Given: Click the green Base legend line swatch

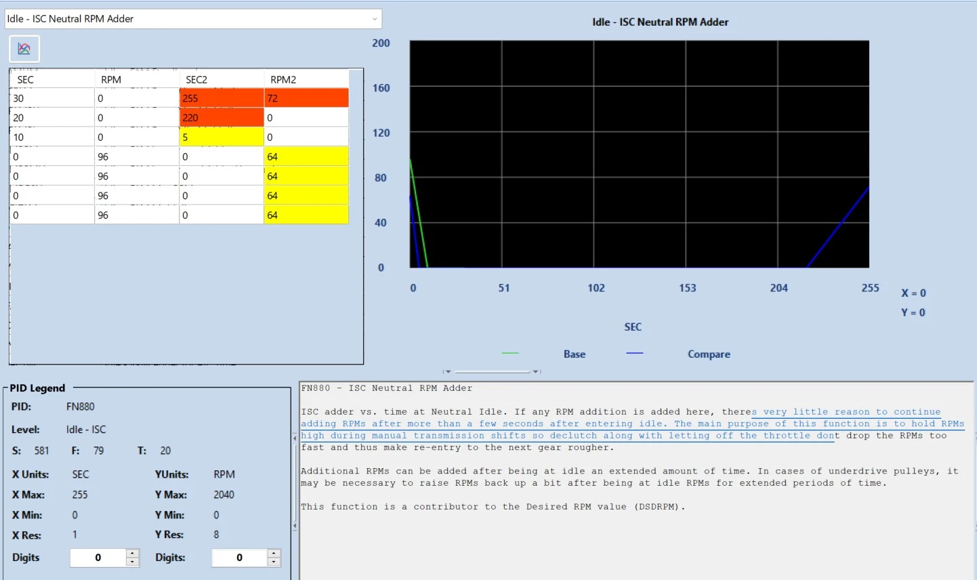Looking at the screenshot, I should tap(510, 353).
